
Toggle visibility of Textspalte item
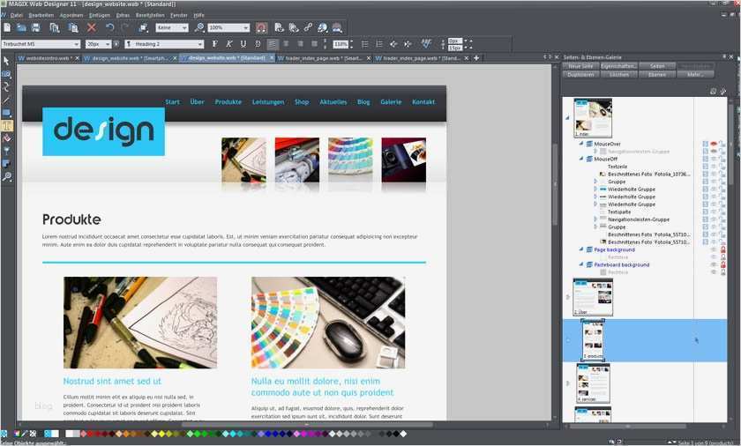point(714,212)
